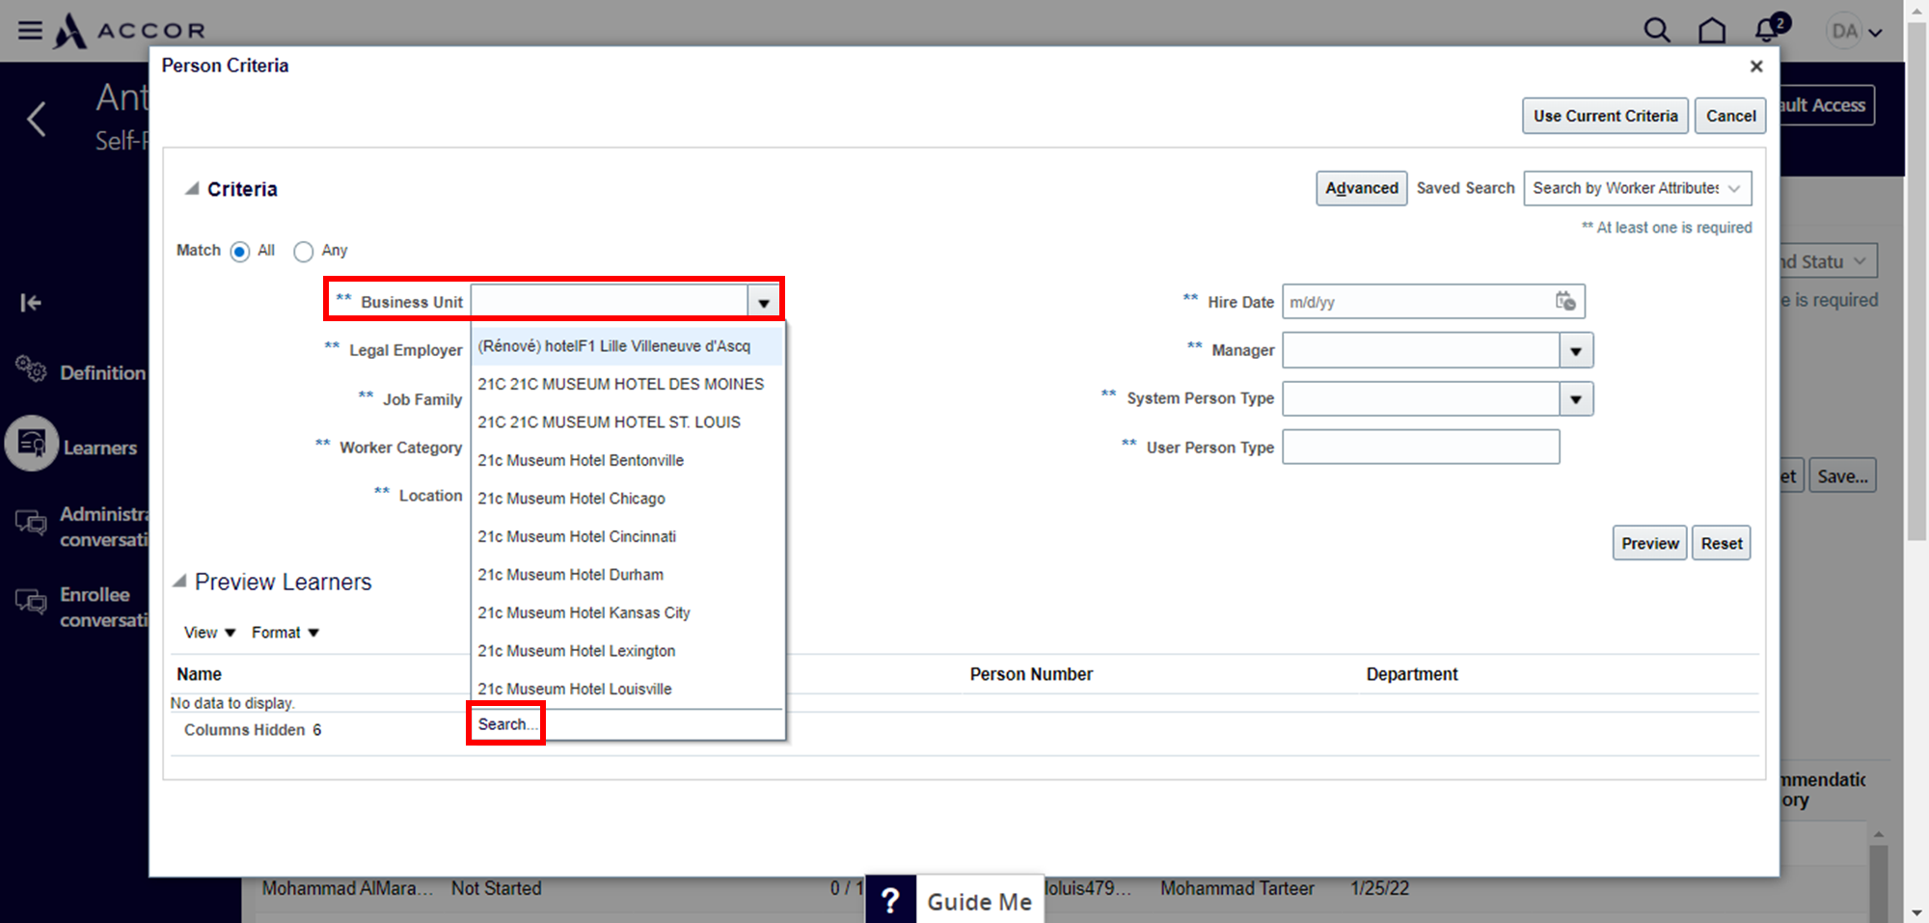Open the Manager dropdown arrow
The height and width of the screenshot is (923, 1929).
click(1576, 351)
